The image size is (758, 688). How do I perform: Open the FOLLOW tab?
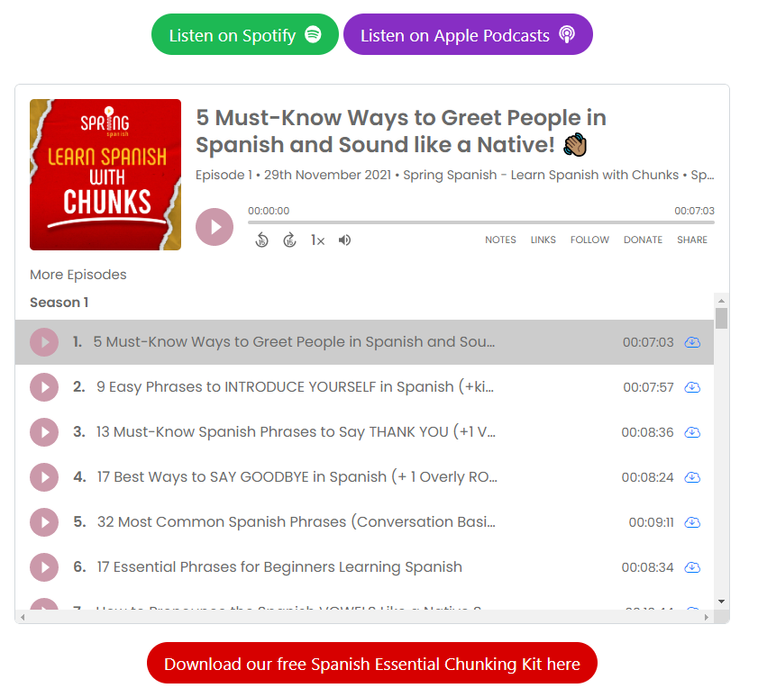coord(589,240)
